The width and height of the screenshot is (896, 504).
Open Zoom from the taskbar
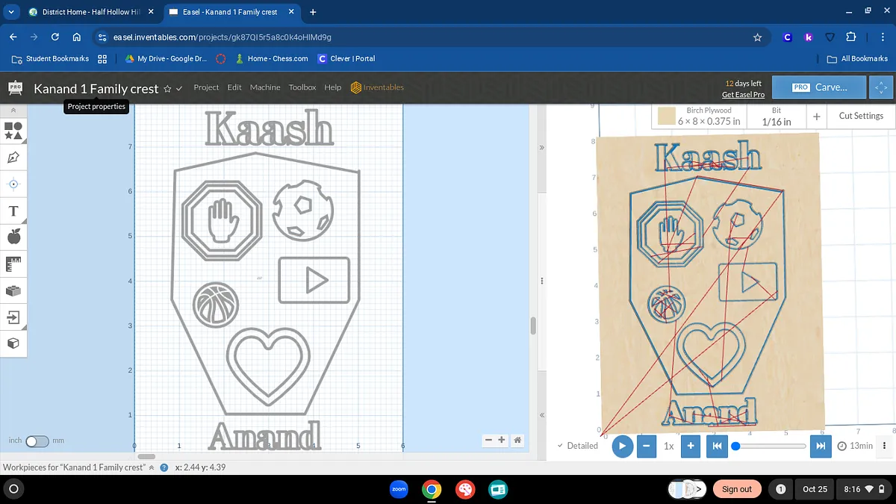tap(399, 489)
